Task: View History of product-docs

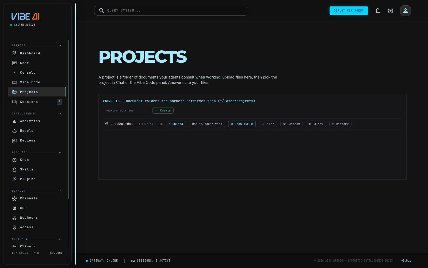Action: (x=340, y=124)
